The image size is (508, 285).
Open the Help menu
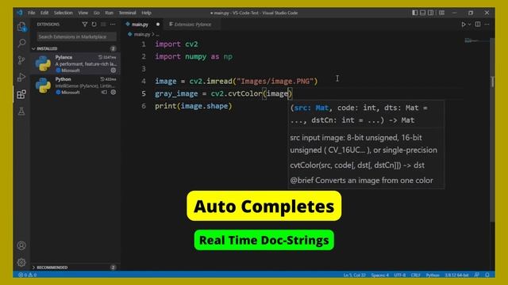[x=146, y=13]
